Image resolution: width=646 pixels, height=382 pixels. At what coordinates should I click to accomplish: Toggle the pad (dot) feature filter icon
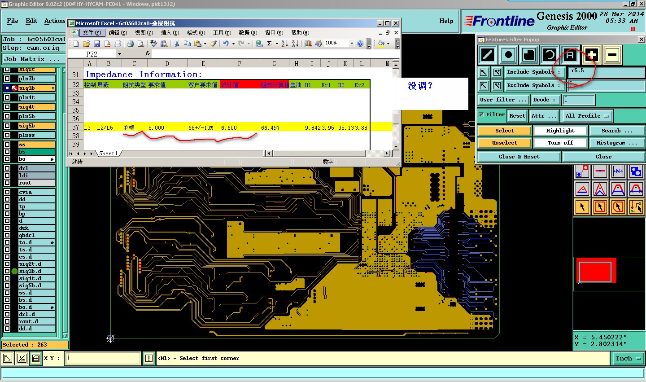[x=508, y=55]
